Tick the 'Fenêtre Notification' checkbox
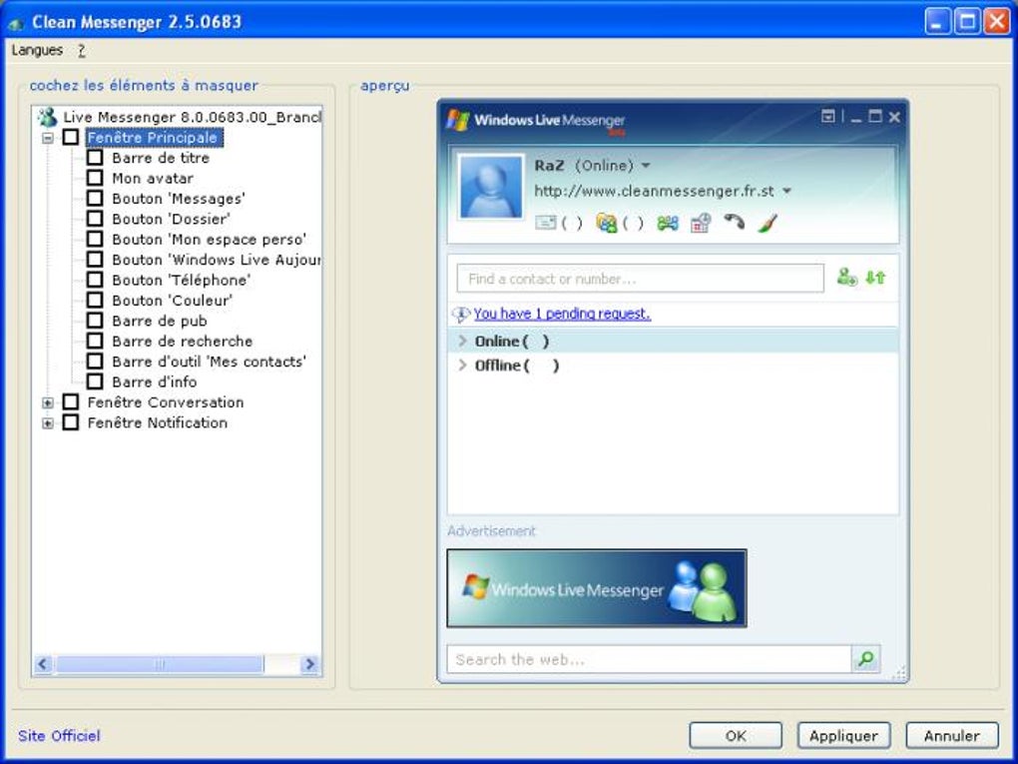Screen dimensions: 1018x764 71,422
